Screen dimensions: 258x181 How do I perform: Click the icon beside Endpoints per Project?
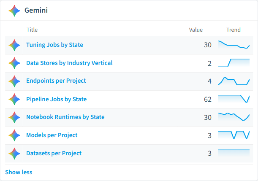14,81
